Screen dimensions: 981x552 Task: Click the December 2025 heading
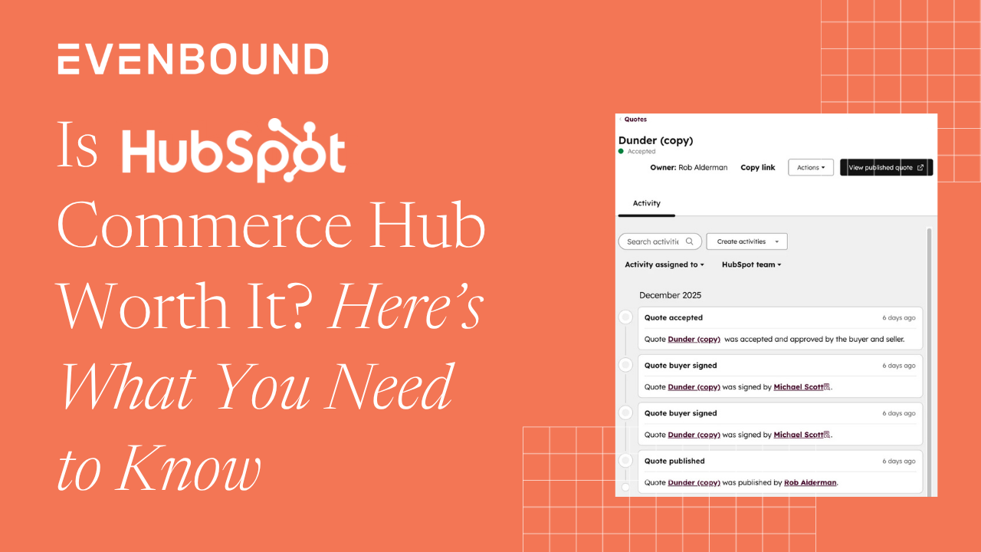pyautogui.click(x=670, y=295)
